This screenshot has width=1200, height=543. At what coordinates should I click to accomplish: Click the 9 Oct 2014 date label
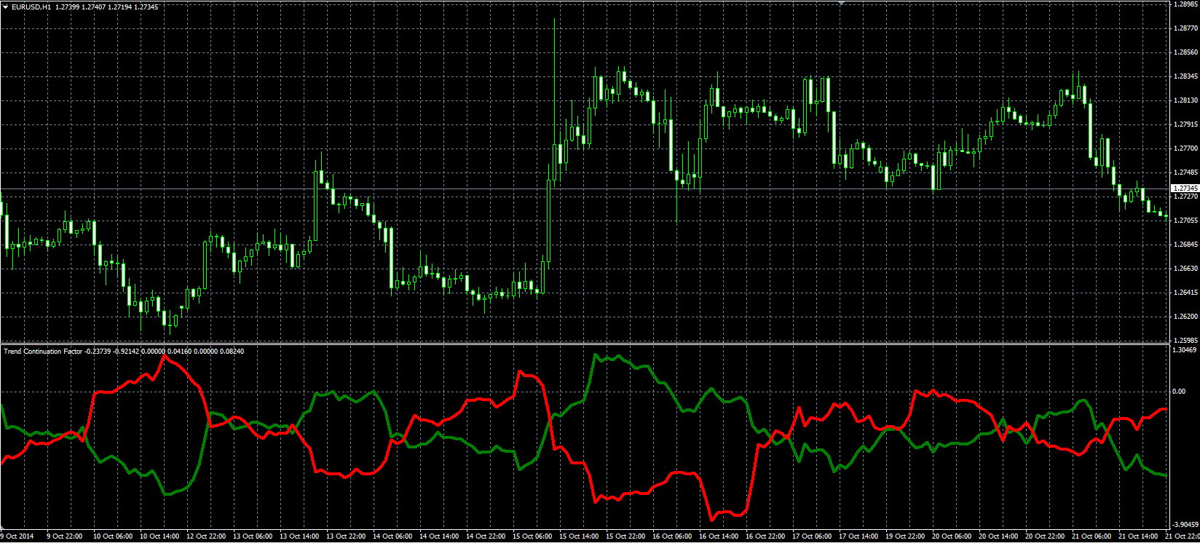point(17,536)
